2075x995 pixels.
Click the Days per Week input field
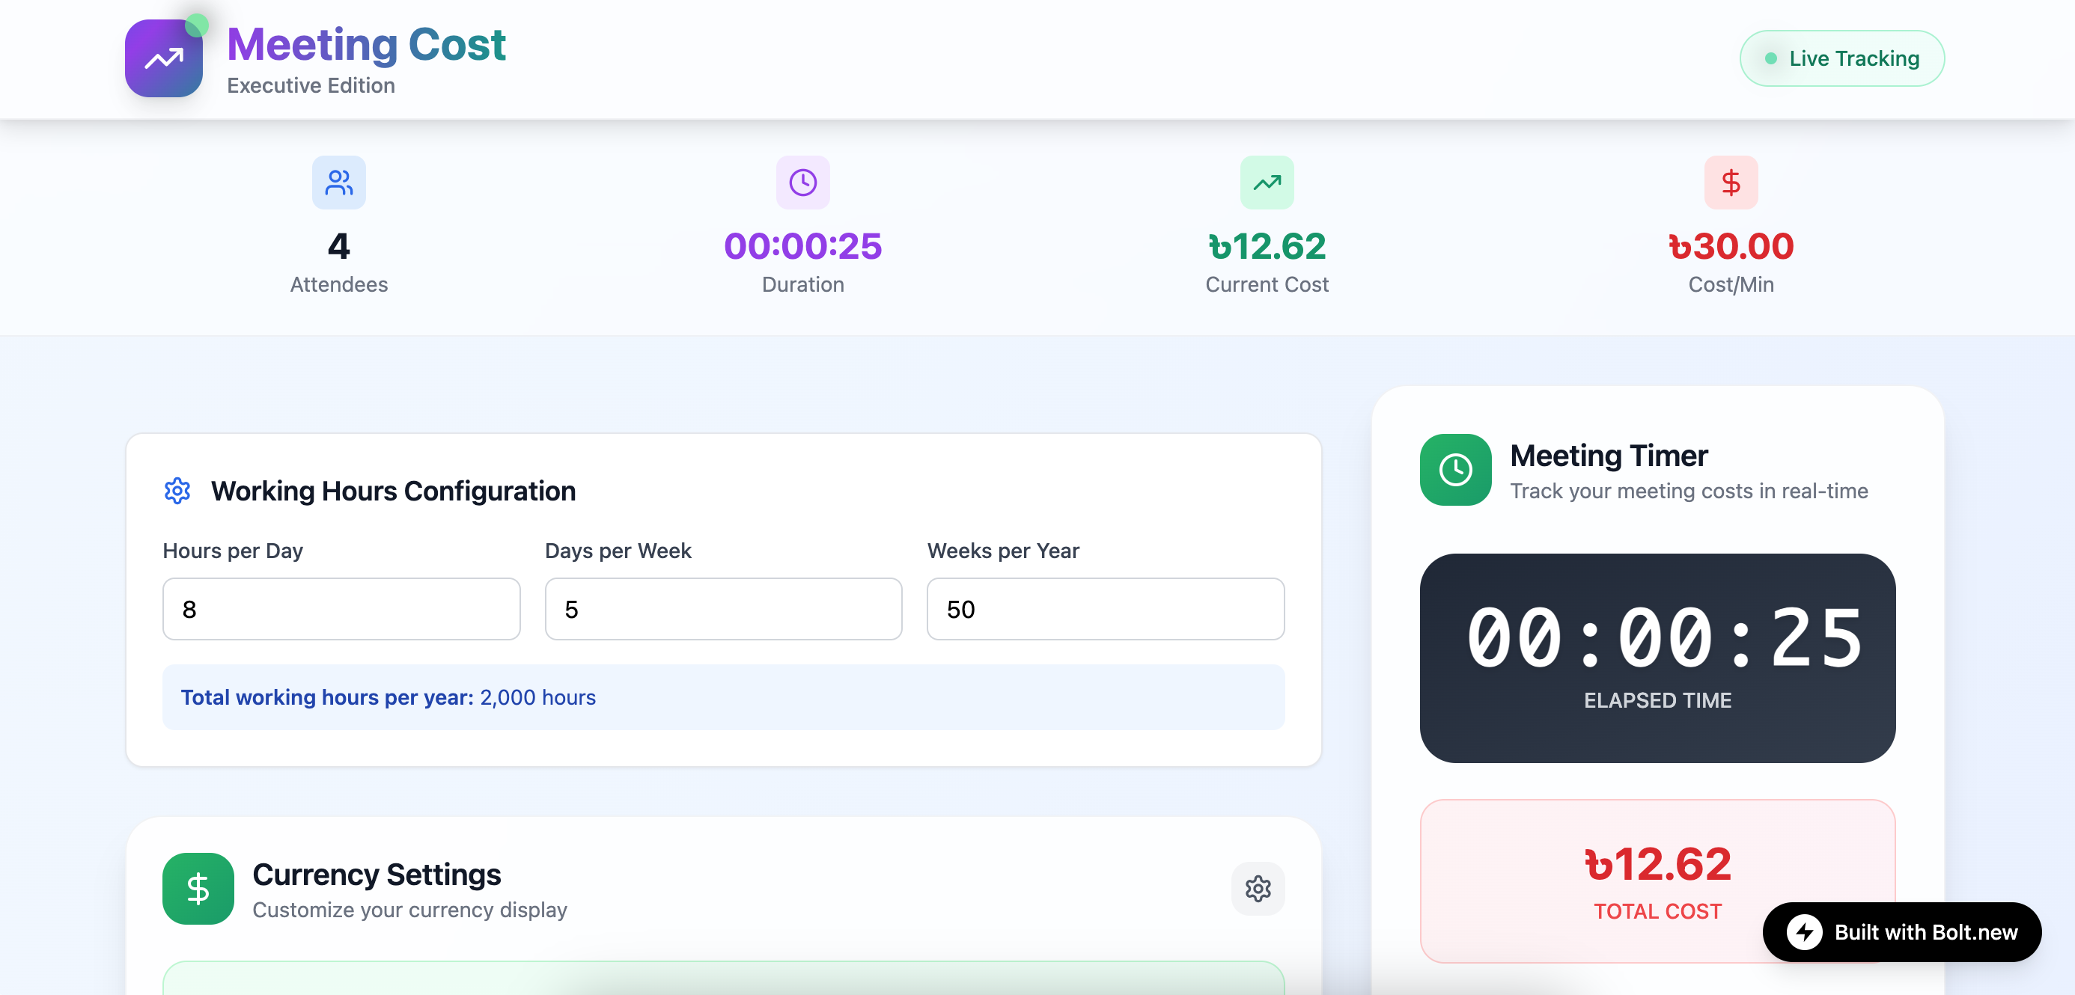tap(722, 610)
